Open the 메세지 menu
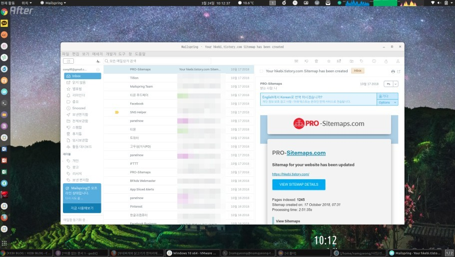 97,54
